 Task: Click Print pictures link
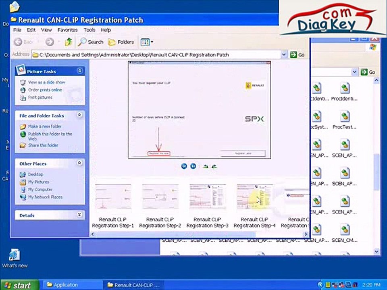[x=40, y=97]
